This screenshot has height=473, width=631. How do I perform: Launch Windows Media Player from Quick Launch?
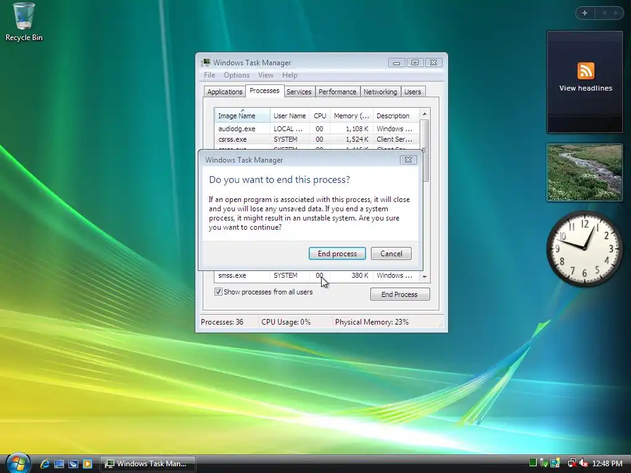click(x=88, y=464)
